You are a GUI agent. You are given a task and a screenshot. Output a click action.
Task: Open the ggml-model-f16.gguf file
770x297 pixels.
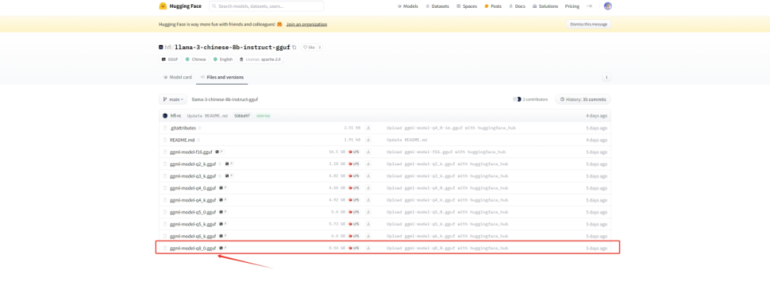click(191, 152)
